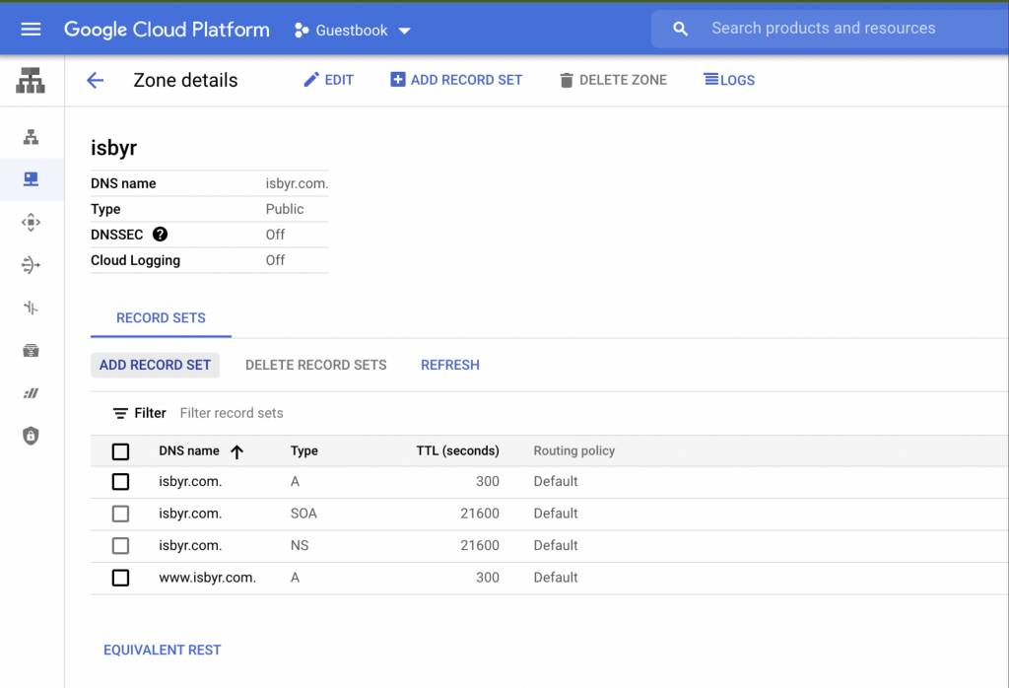Click the Default cell in www.isbyr.com. row
This screenshot has height=688, width=1009.
[x=556, y=578]
